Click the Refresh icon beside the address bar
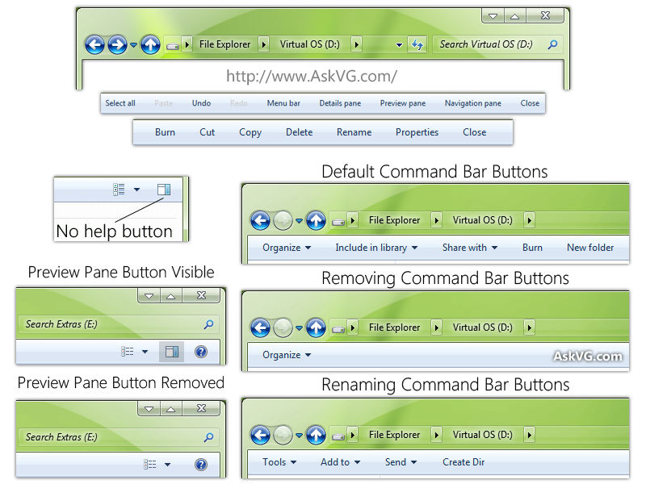 418,45
